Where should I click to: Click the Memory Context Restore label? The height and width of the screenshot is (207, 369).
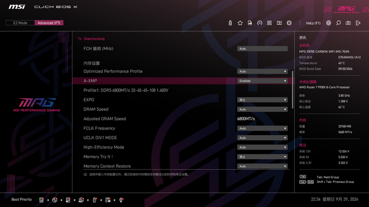pos(107,166)
